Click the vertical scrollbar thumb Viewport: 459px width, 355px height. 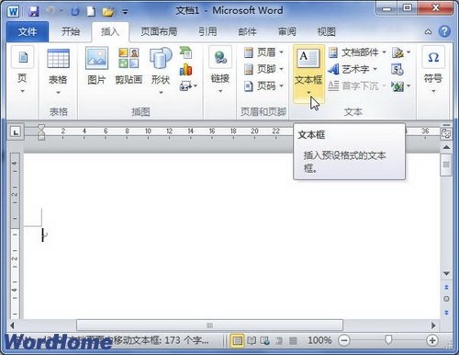(x=446, y=165)
